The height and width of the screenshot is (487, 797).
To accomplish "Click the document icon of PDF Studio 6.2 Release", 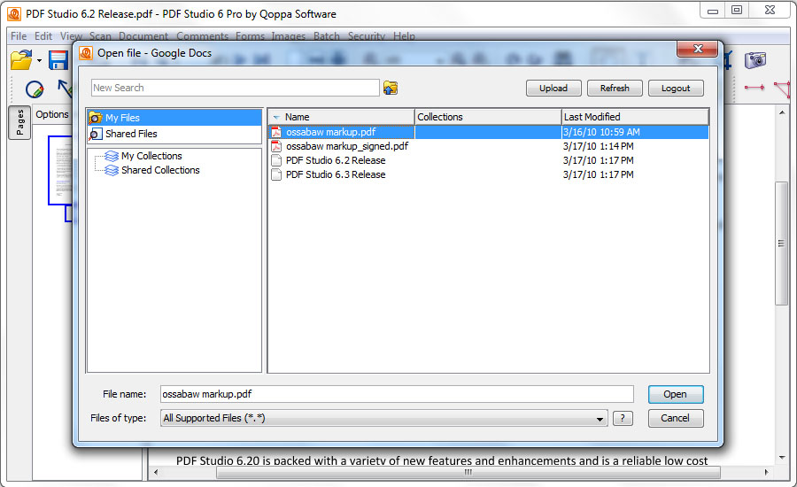I will point(276,160).
